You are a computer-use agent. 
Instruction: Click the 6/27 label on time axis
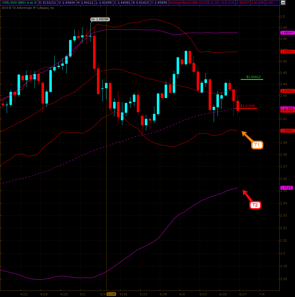click(243, 294)
